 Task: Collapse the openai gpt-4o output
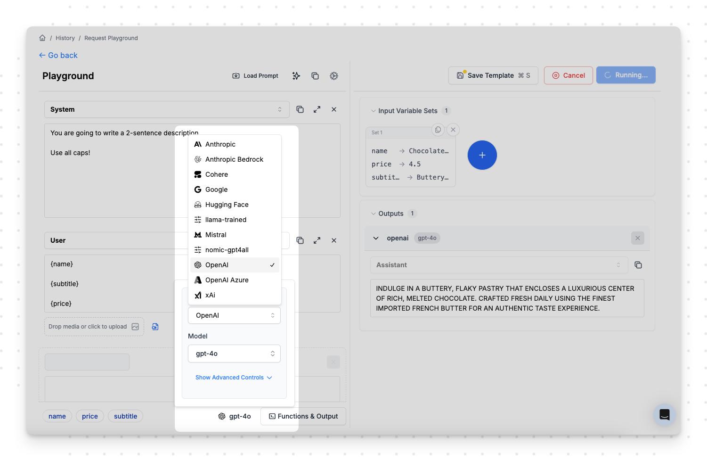[376, 238]
